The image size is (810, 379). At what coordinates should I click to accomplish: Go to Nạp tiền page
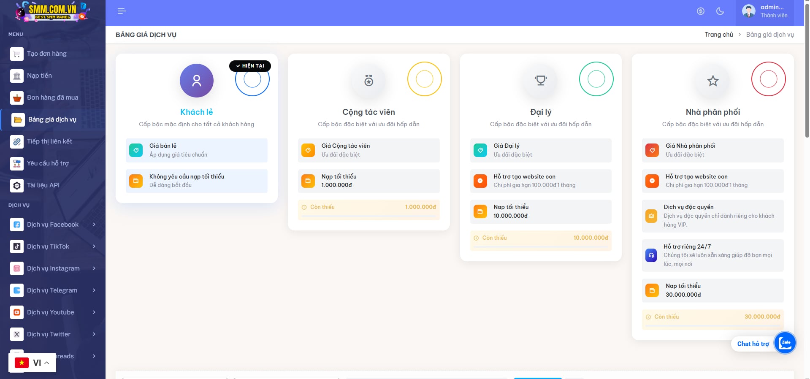click(39, 76)
